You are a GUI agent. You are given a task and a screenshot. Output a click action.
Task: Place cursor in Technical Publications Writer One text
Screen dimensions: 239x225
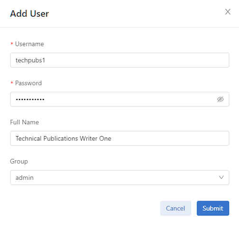pos(64,138)
